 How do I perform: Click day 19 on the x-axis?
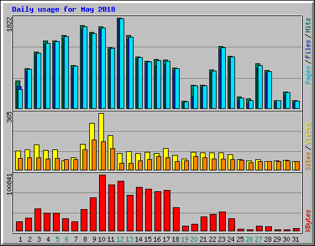tap(185, 239)
